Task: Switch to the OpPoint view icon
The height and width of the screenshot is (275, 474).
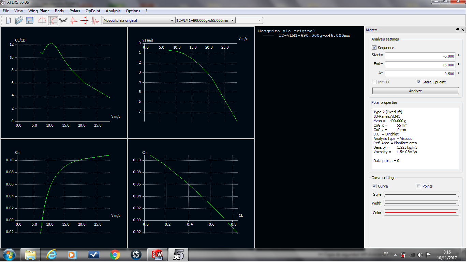Action: coord(42,20)
